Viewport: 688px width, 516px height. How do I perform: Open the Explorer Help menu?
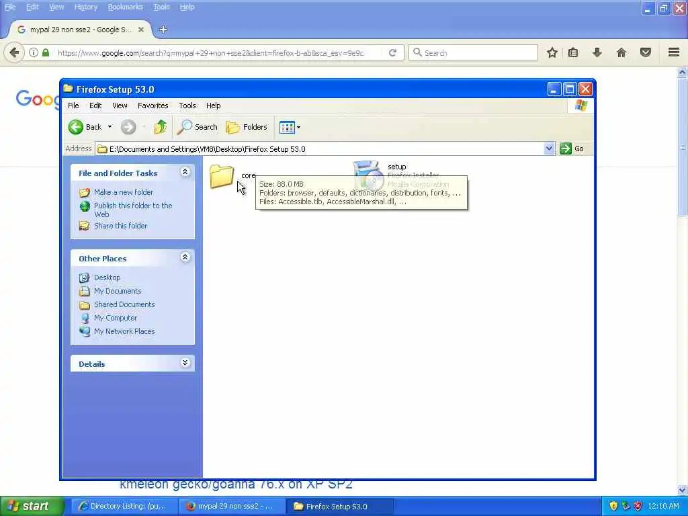point(213,105)
